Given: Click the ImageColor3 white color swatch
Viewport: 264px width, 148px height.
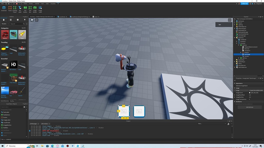Looking at the screenshot, I should [250, 93].
